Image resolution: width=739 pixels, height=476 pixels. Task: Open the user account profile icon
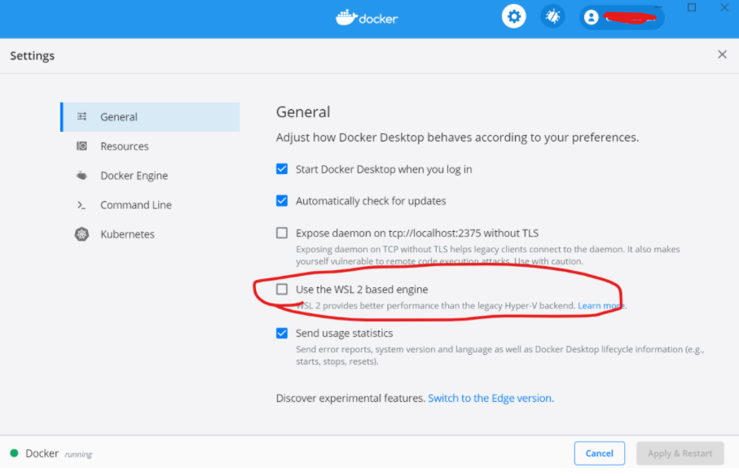591,17
